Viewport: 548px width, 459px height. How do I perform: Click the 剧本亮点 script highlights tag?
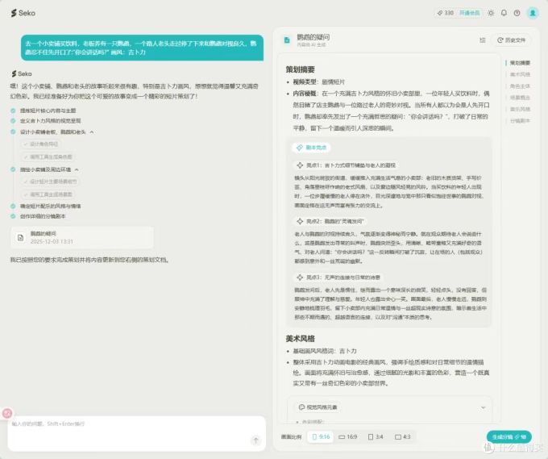311,148
